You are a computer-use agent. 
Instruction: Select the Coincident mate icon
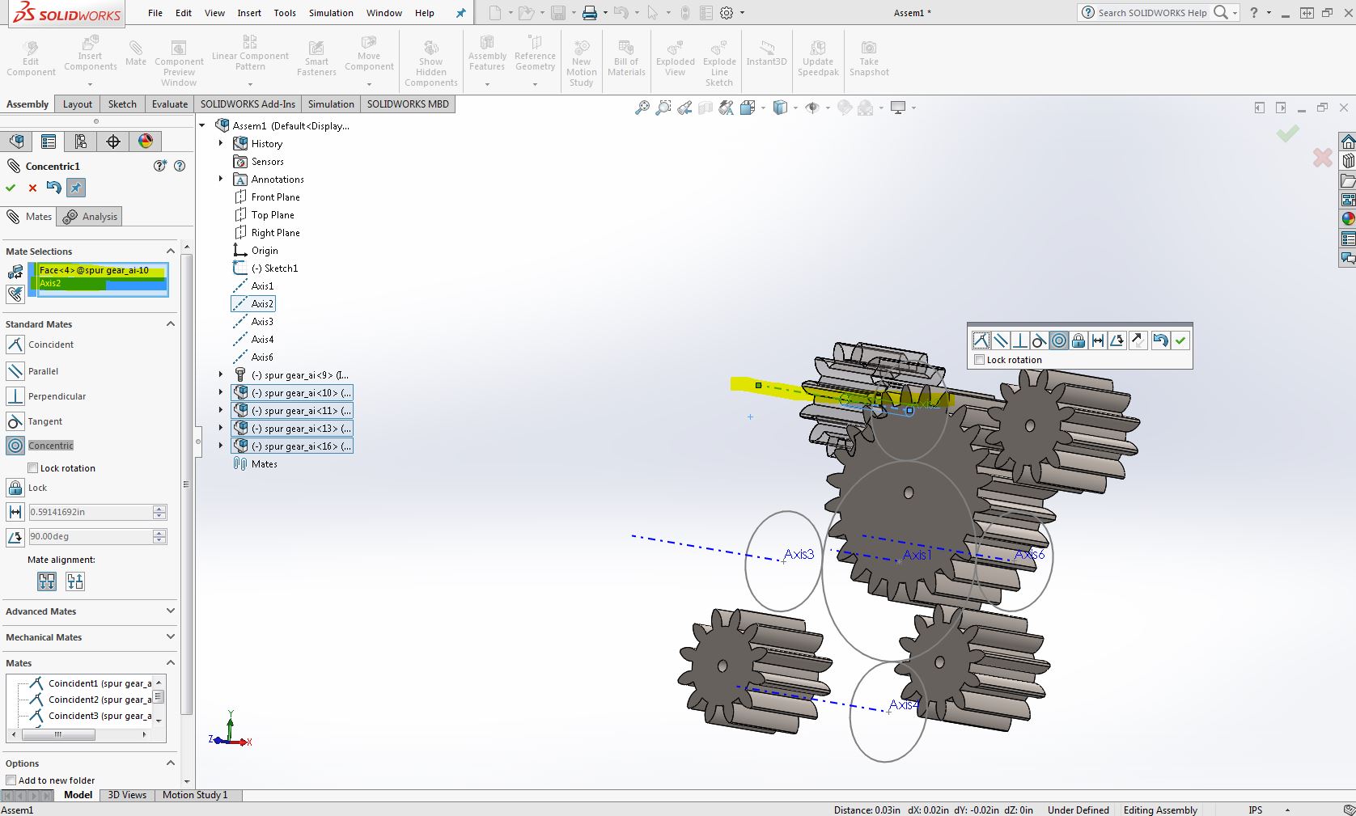point(15,345)
